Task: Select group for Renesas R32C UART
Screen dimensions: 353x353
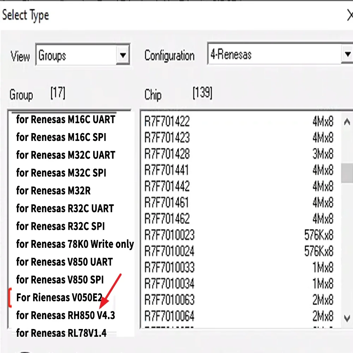Action: (65, 208)
